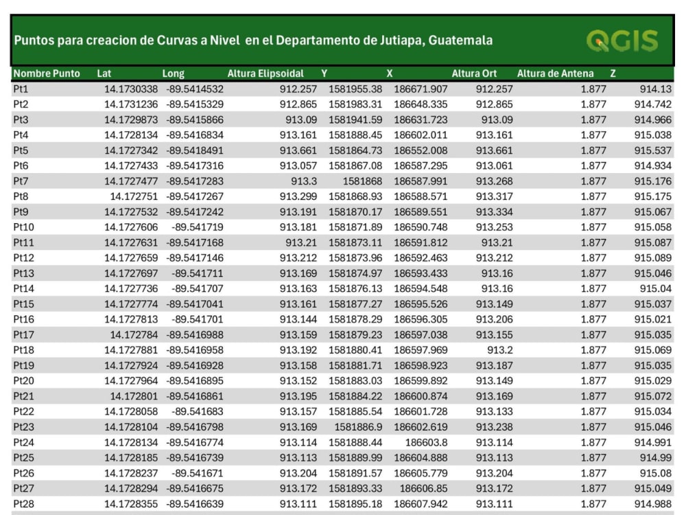Click the 'Pt13' row name cell
This screenshot has width=686, height=515.
pos(23,273)
